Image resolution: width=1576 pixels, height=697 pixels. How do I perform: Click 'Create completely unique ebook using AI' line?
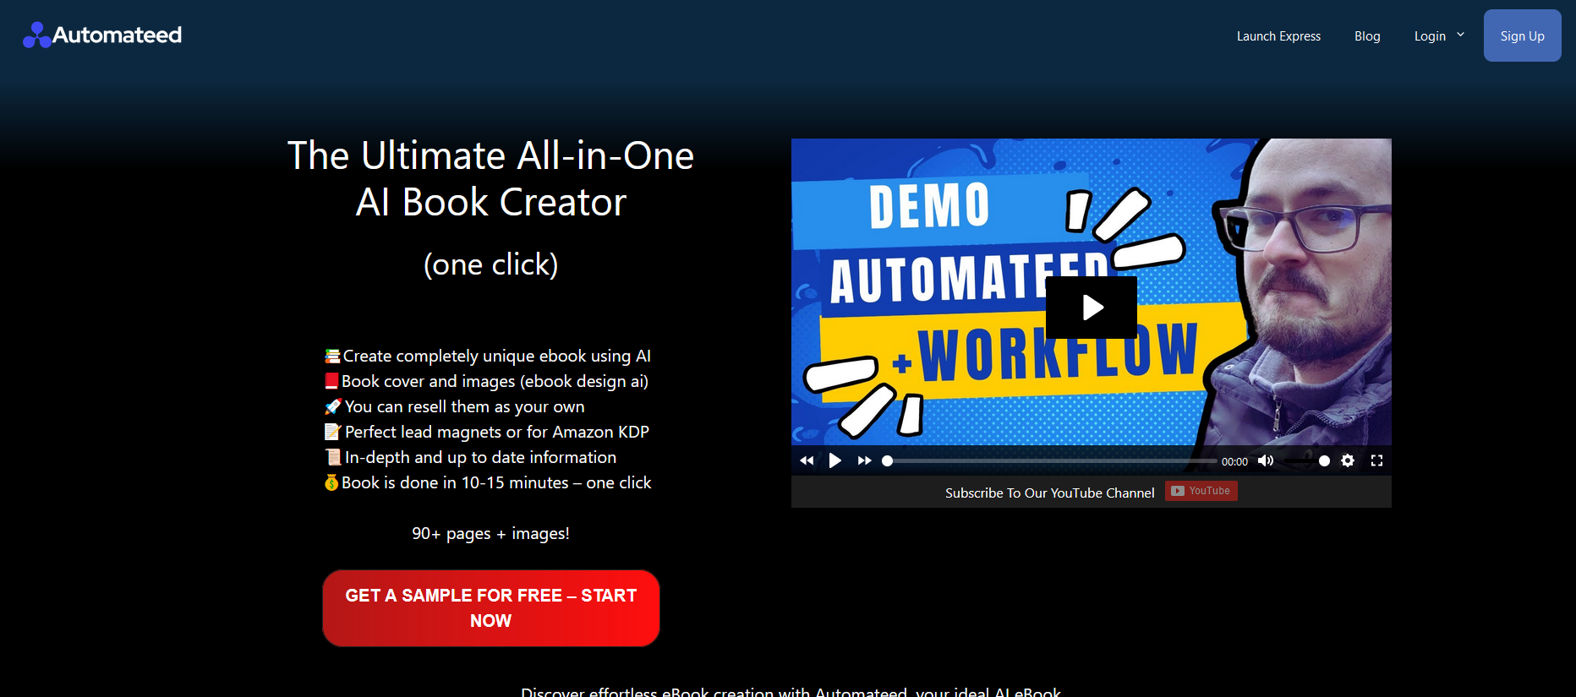pos(488,356)
